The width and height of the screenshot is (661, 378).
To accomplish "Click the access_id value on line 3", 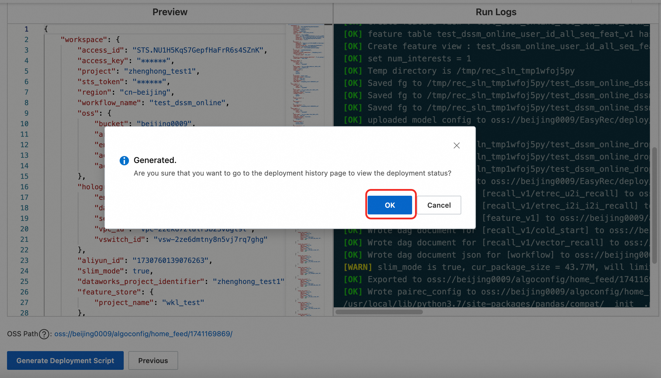I will [199, 50].
